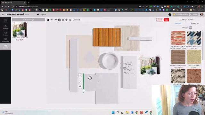Click the arrange layout icon in the toolbar
Viewport: 205px width, 115px height.
click(x=63, y=20)
